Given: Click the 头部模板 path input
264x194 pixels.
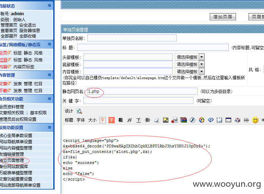Looking at the screenshot, I should click(x=128, y=57).
